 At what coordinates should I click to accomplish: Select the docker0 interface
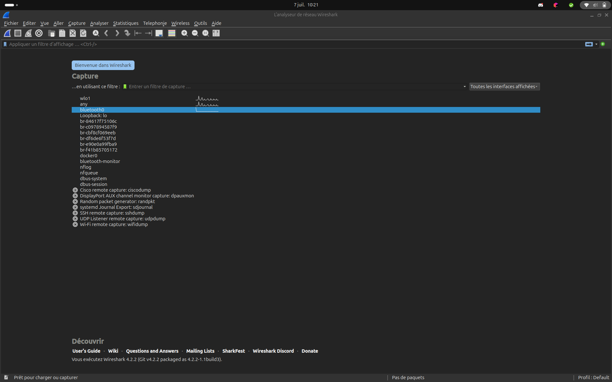click(x=306, y=156)
